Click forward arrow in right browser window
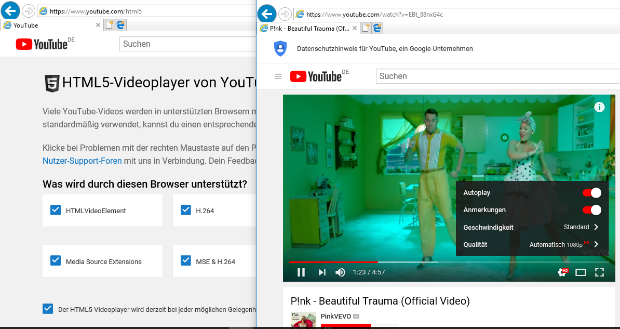Viewport: 620px width, 329px height. (x=285, y=14)
